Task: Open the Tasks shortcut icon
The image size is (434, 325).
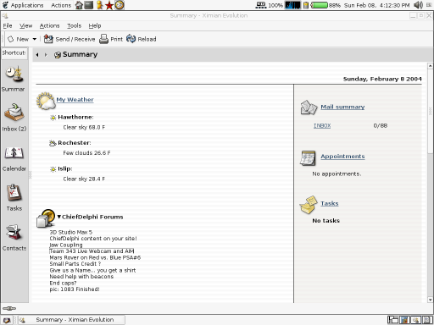Action: click(14, 193)
